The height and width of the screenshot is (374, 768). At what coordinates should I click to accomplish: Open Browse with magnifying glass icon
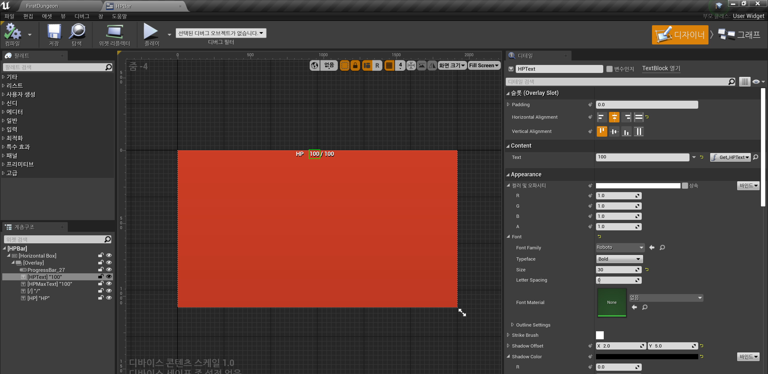click(77, 31)
